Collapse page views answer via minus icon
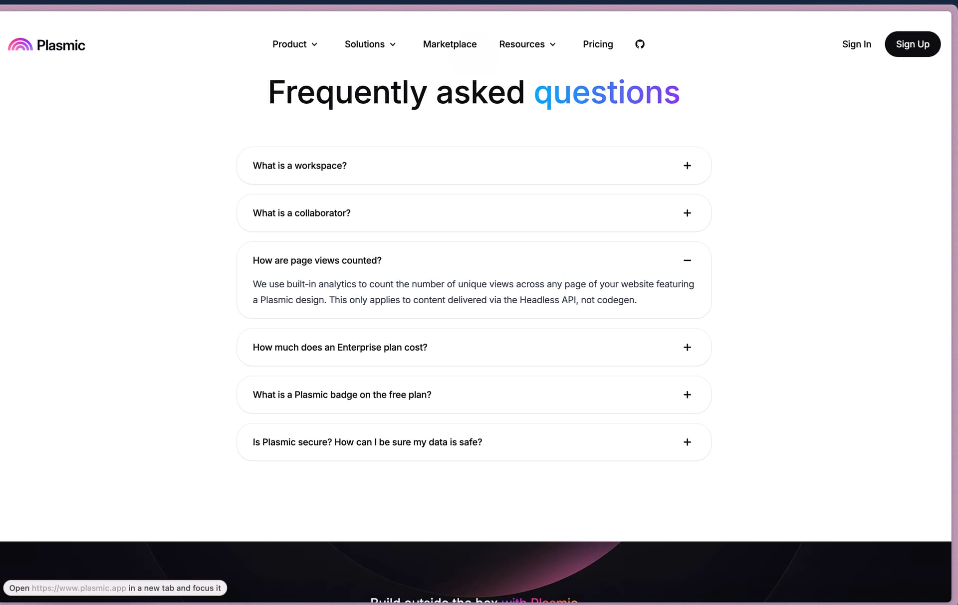Viewport: 958px width, 605px height. click(x=687, y=260)
